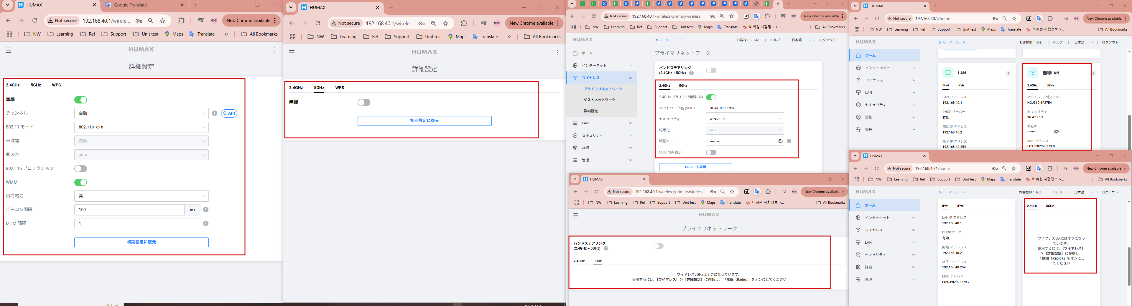The image size is (1132, 306).
Task: Select 2.4GHz tab in hamburger-layout プライマリネットワーク window
Action: (x=579, y=261)
